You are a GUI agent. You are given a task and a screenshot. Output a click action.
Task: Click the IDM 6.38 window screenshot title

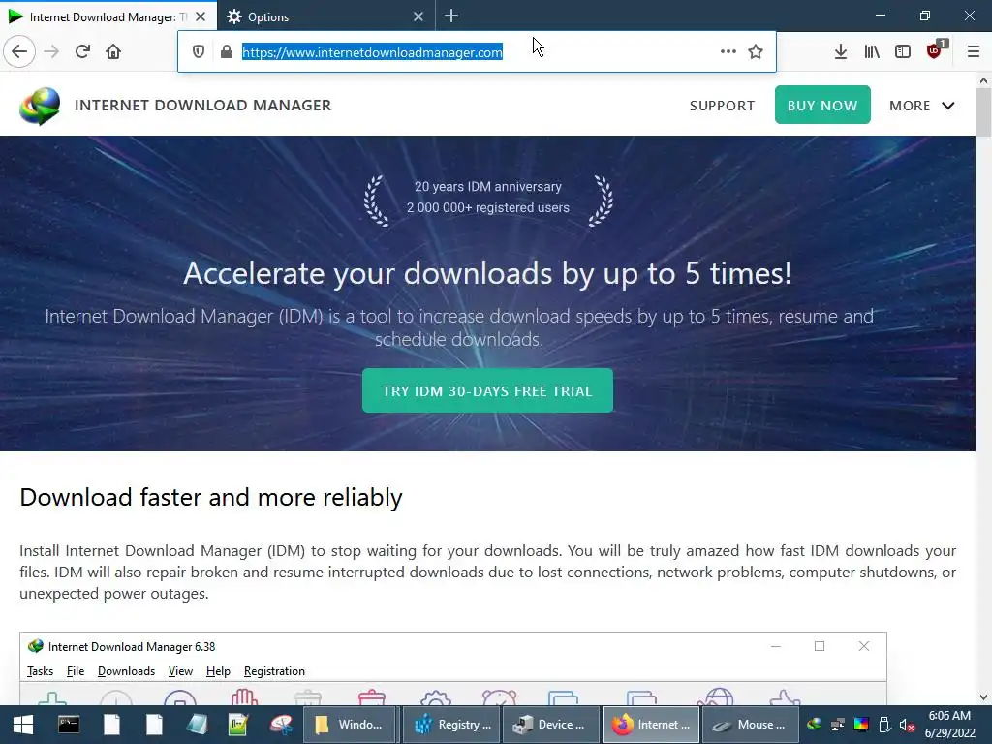(x=132, y=646)
